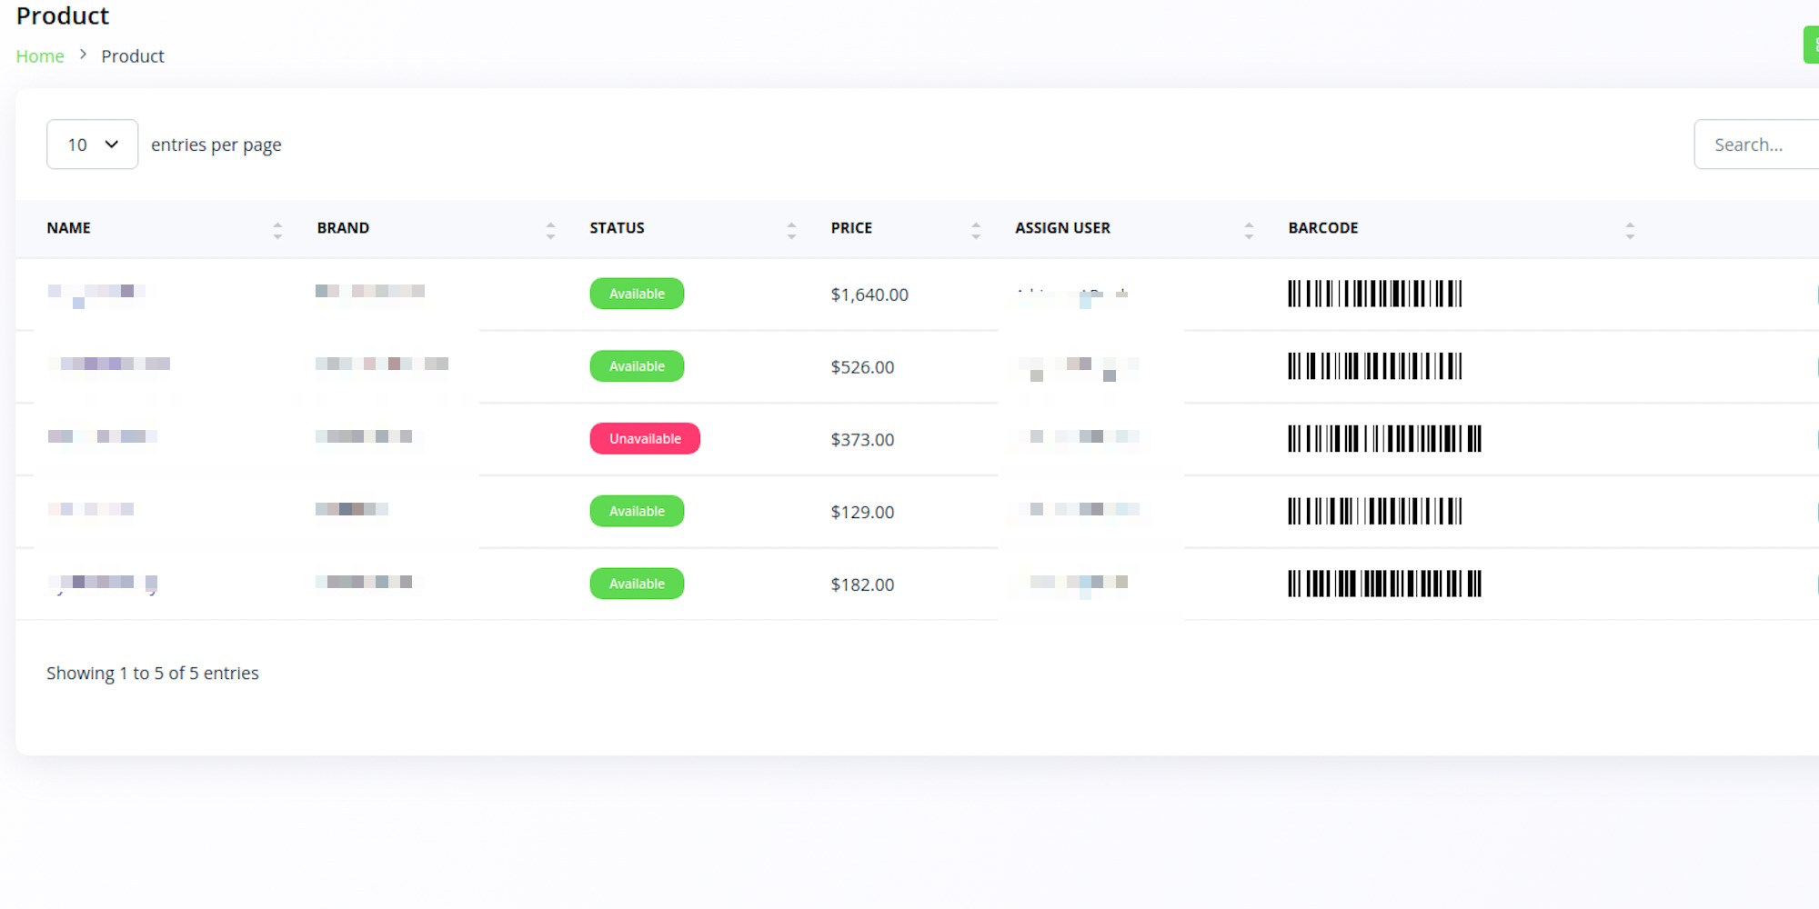Click the PRICE column header label

(851, 228)
